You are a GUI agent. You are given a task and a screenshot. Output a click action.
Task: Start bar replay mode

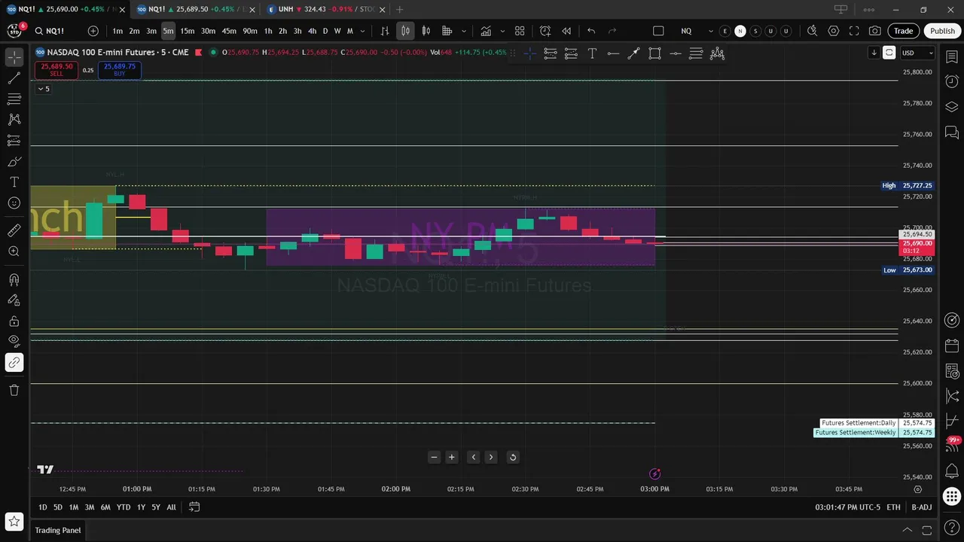[x=566, y=31]
